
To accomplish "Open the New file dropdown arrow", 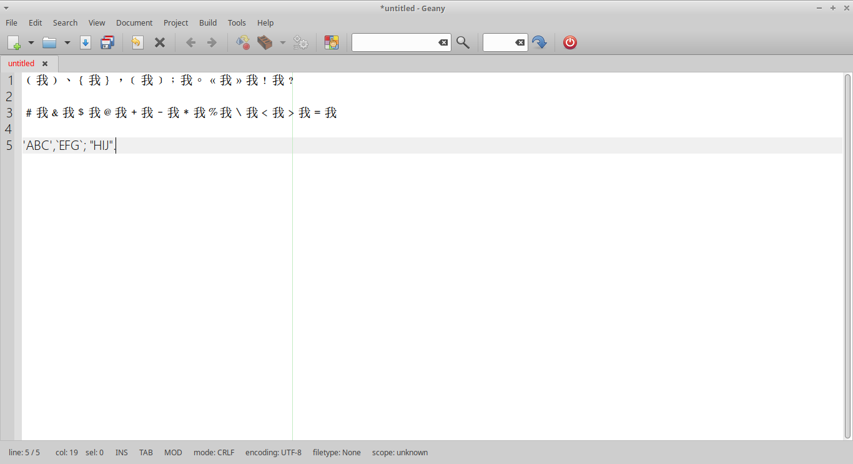I will tap(30, 42).
